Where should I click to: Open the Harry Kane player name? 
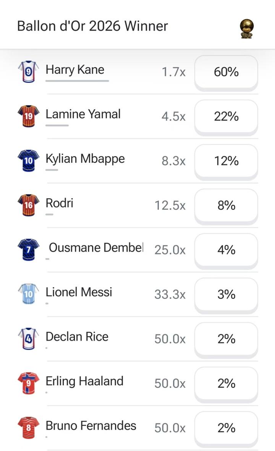tap(75, 70)
